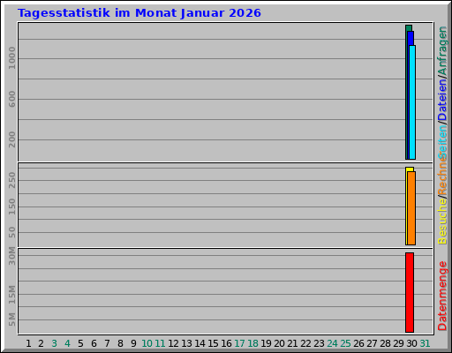Image resolution: width=452 pixels, height=353 pixels.
Task: Click day label '2' on x-axis
Action: pyautogui.click(x=41, y=343)
